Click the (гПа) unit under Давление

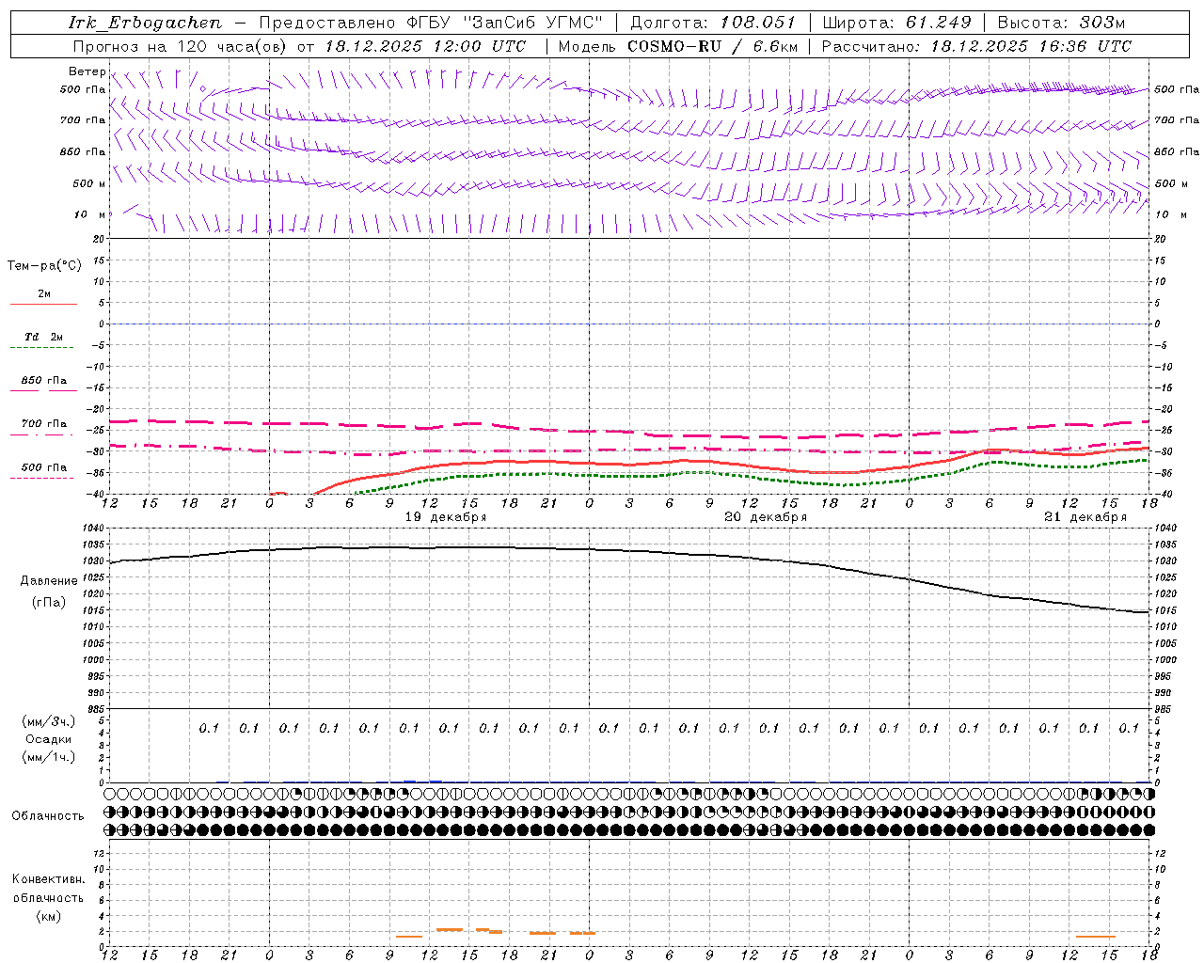(49, 603)
